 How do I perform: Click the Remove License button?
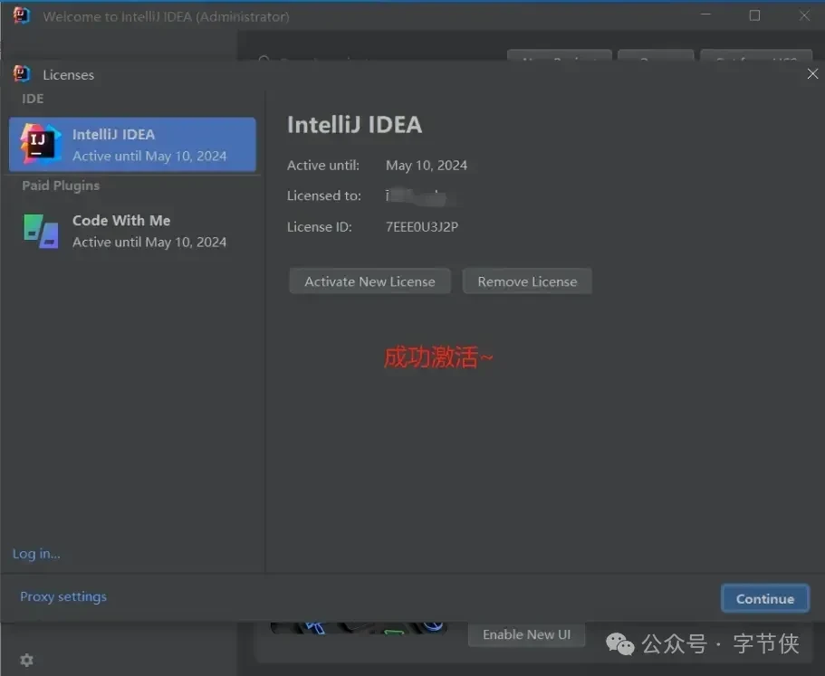click(x=527, y=281)
